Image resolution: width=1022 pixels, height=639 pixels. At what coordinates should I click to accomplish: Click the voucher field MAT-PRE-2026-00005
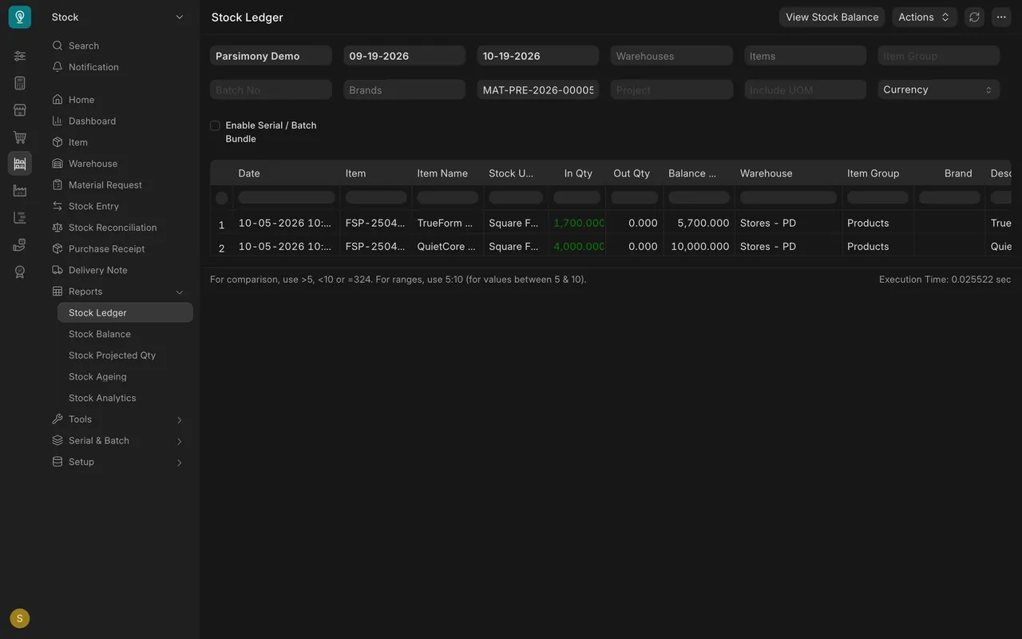pyautogui.click(x=538, y=90)
